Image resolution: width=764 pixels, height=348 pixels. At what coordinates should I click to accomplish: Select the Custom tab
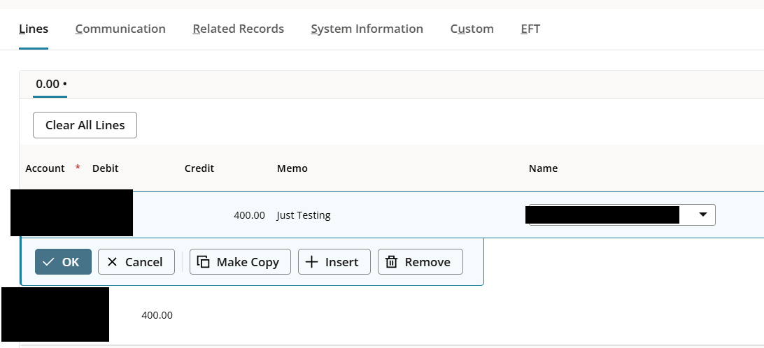pyautogui.click(x=472, y=29)
